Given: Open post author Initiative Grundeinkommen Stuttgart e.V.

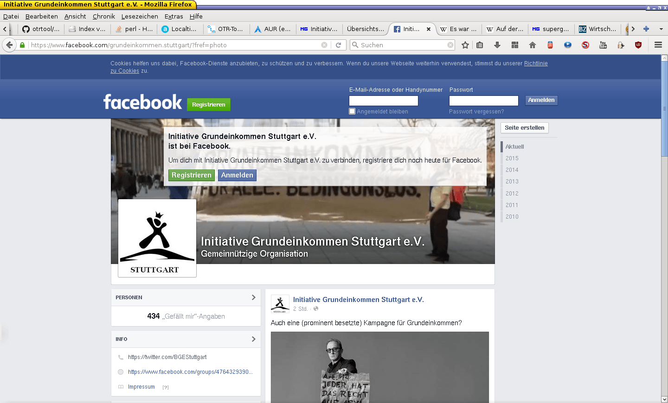Looking at the screenshot, I should [359, 300].
